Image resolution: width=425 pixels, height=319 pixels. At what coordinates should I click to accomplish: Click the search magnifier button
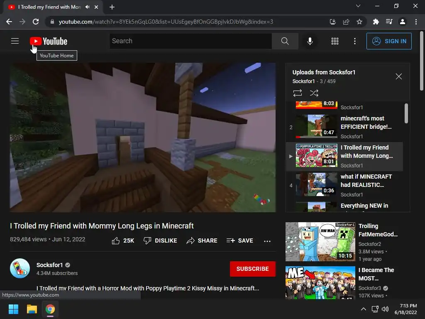(285, 41)
